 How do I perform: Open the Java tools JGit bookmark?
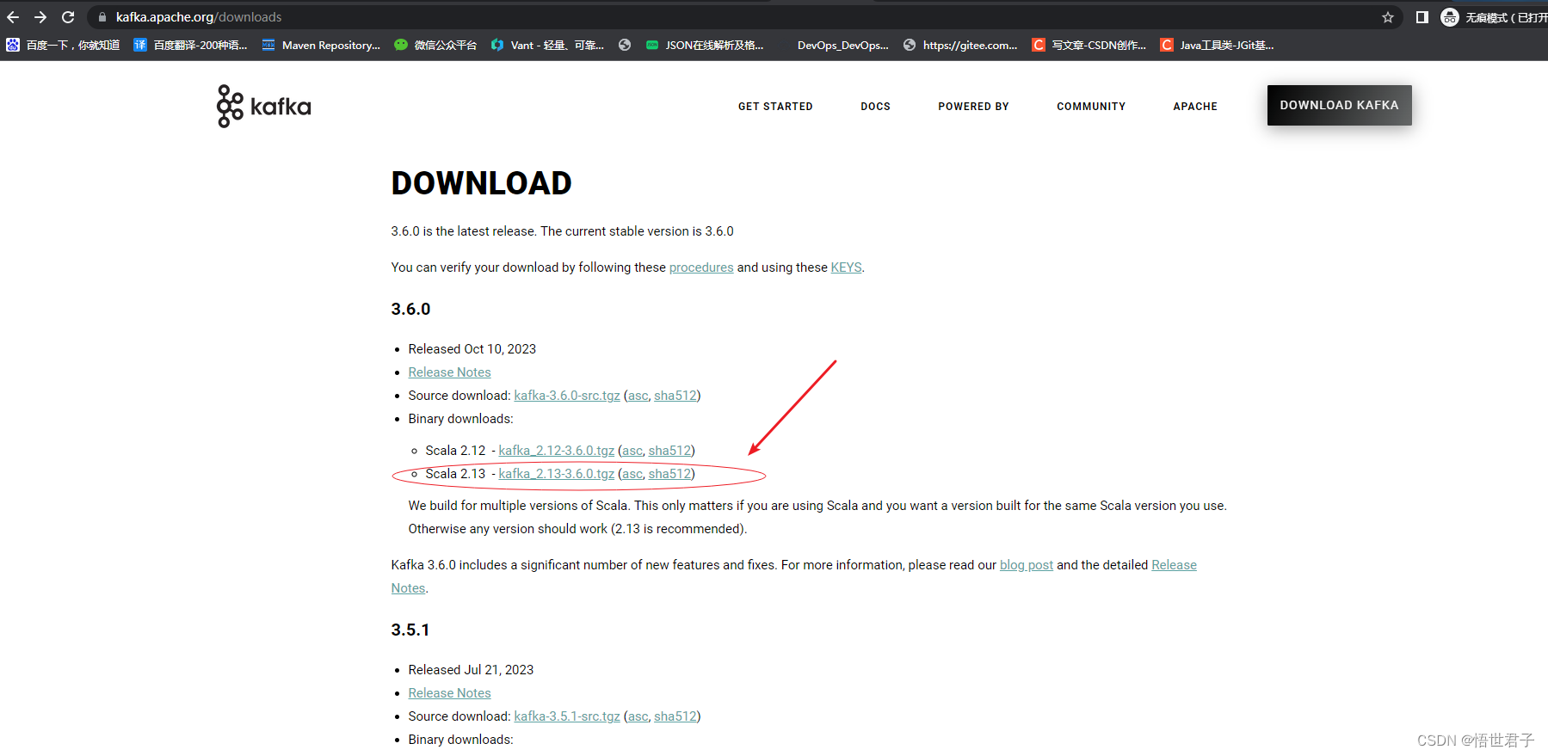1218,45
